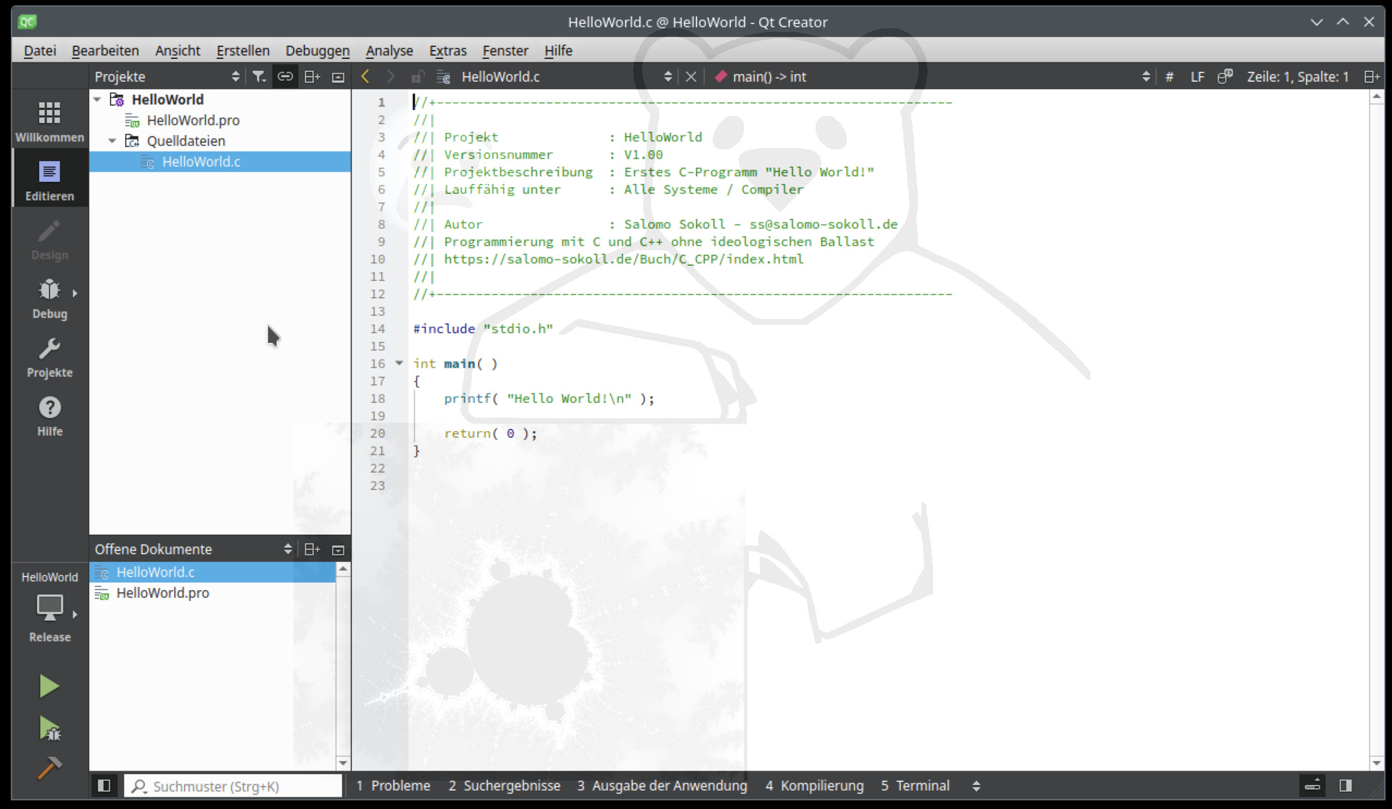Open the Fenster menu
The image size is (1392, 809).
(x=505, y=51)
